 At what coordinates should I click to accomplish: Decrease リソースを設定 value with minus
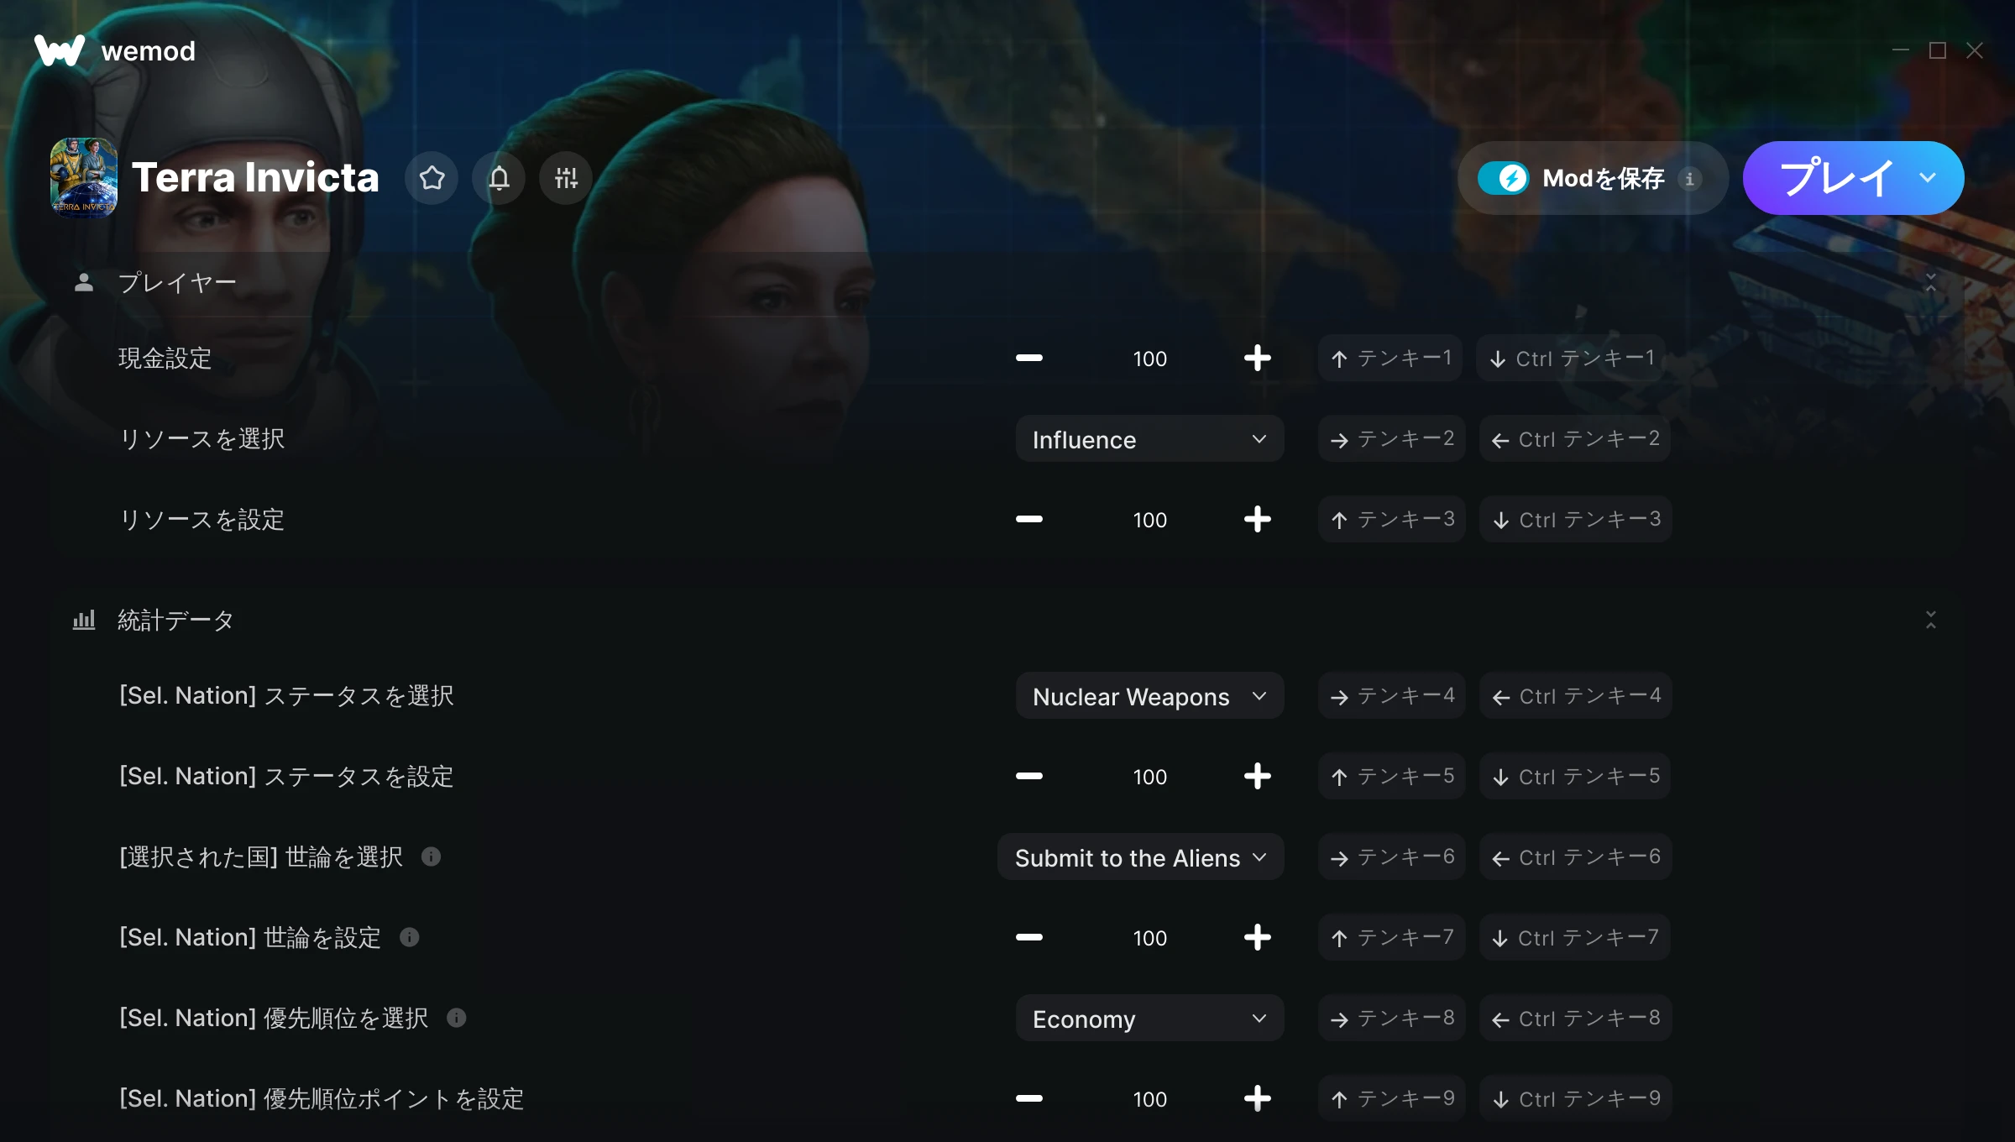click(x=1028, y=519)
